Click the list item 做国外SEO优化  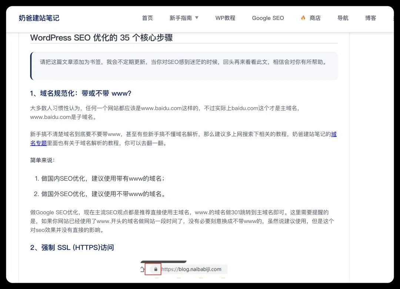click(103, 194)
